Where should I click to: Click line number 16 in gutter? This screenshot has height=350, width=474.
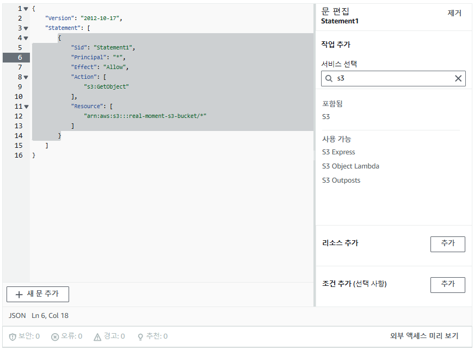coord(19,155)
